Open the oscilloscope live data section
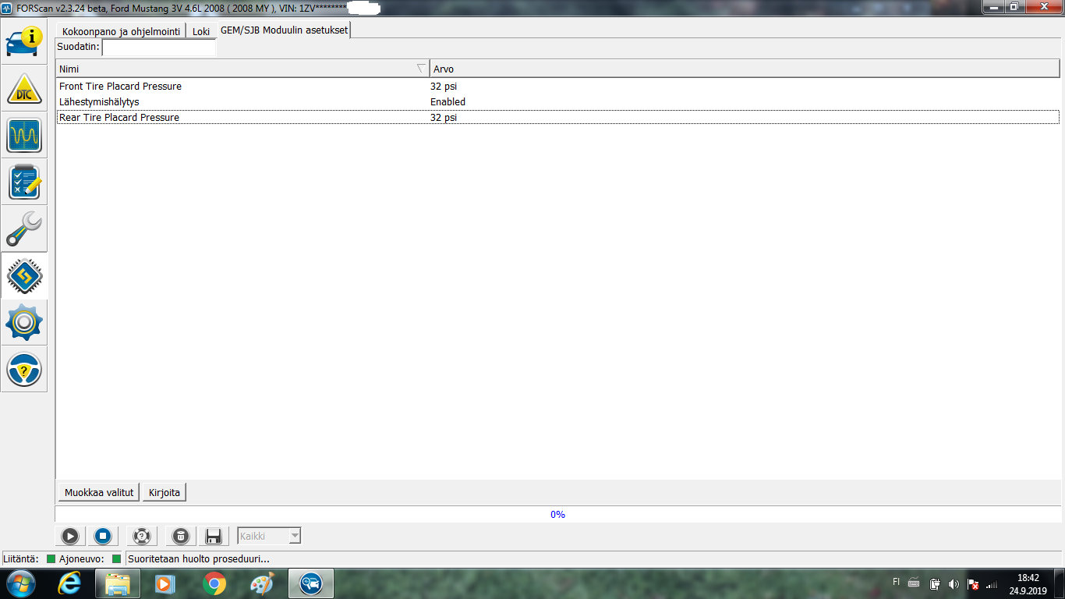 pyautogui.click(x=24, y=136)
